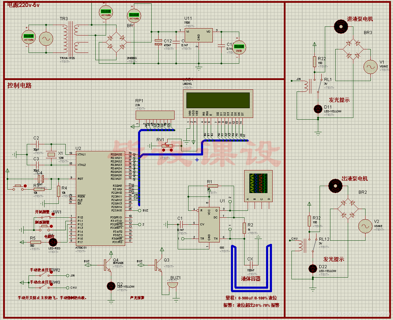Select the blue liquid container outline
Viewport: 393px width, 320px height.
251,268
